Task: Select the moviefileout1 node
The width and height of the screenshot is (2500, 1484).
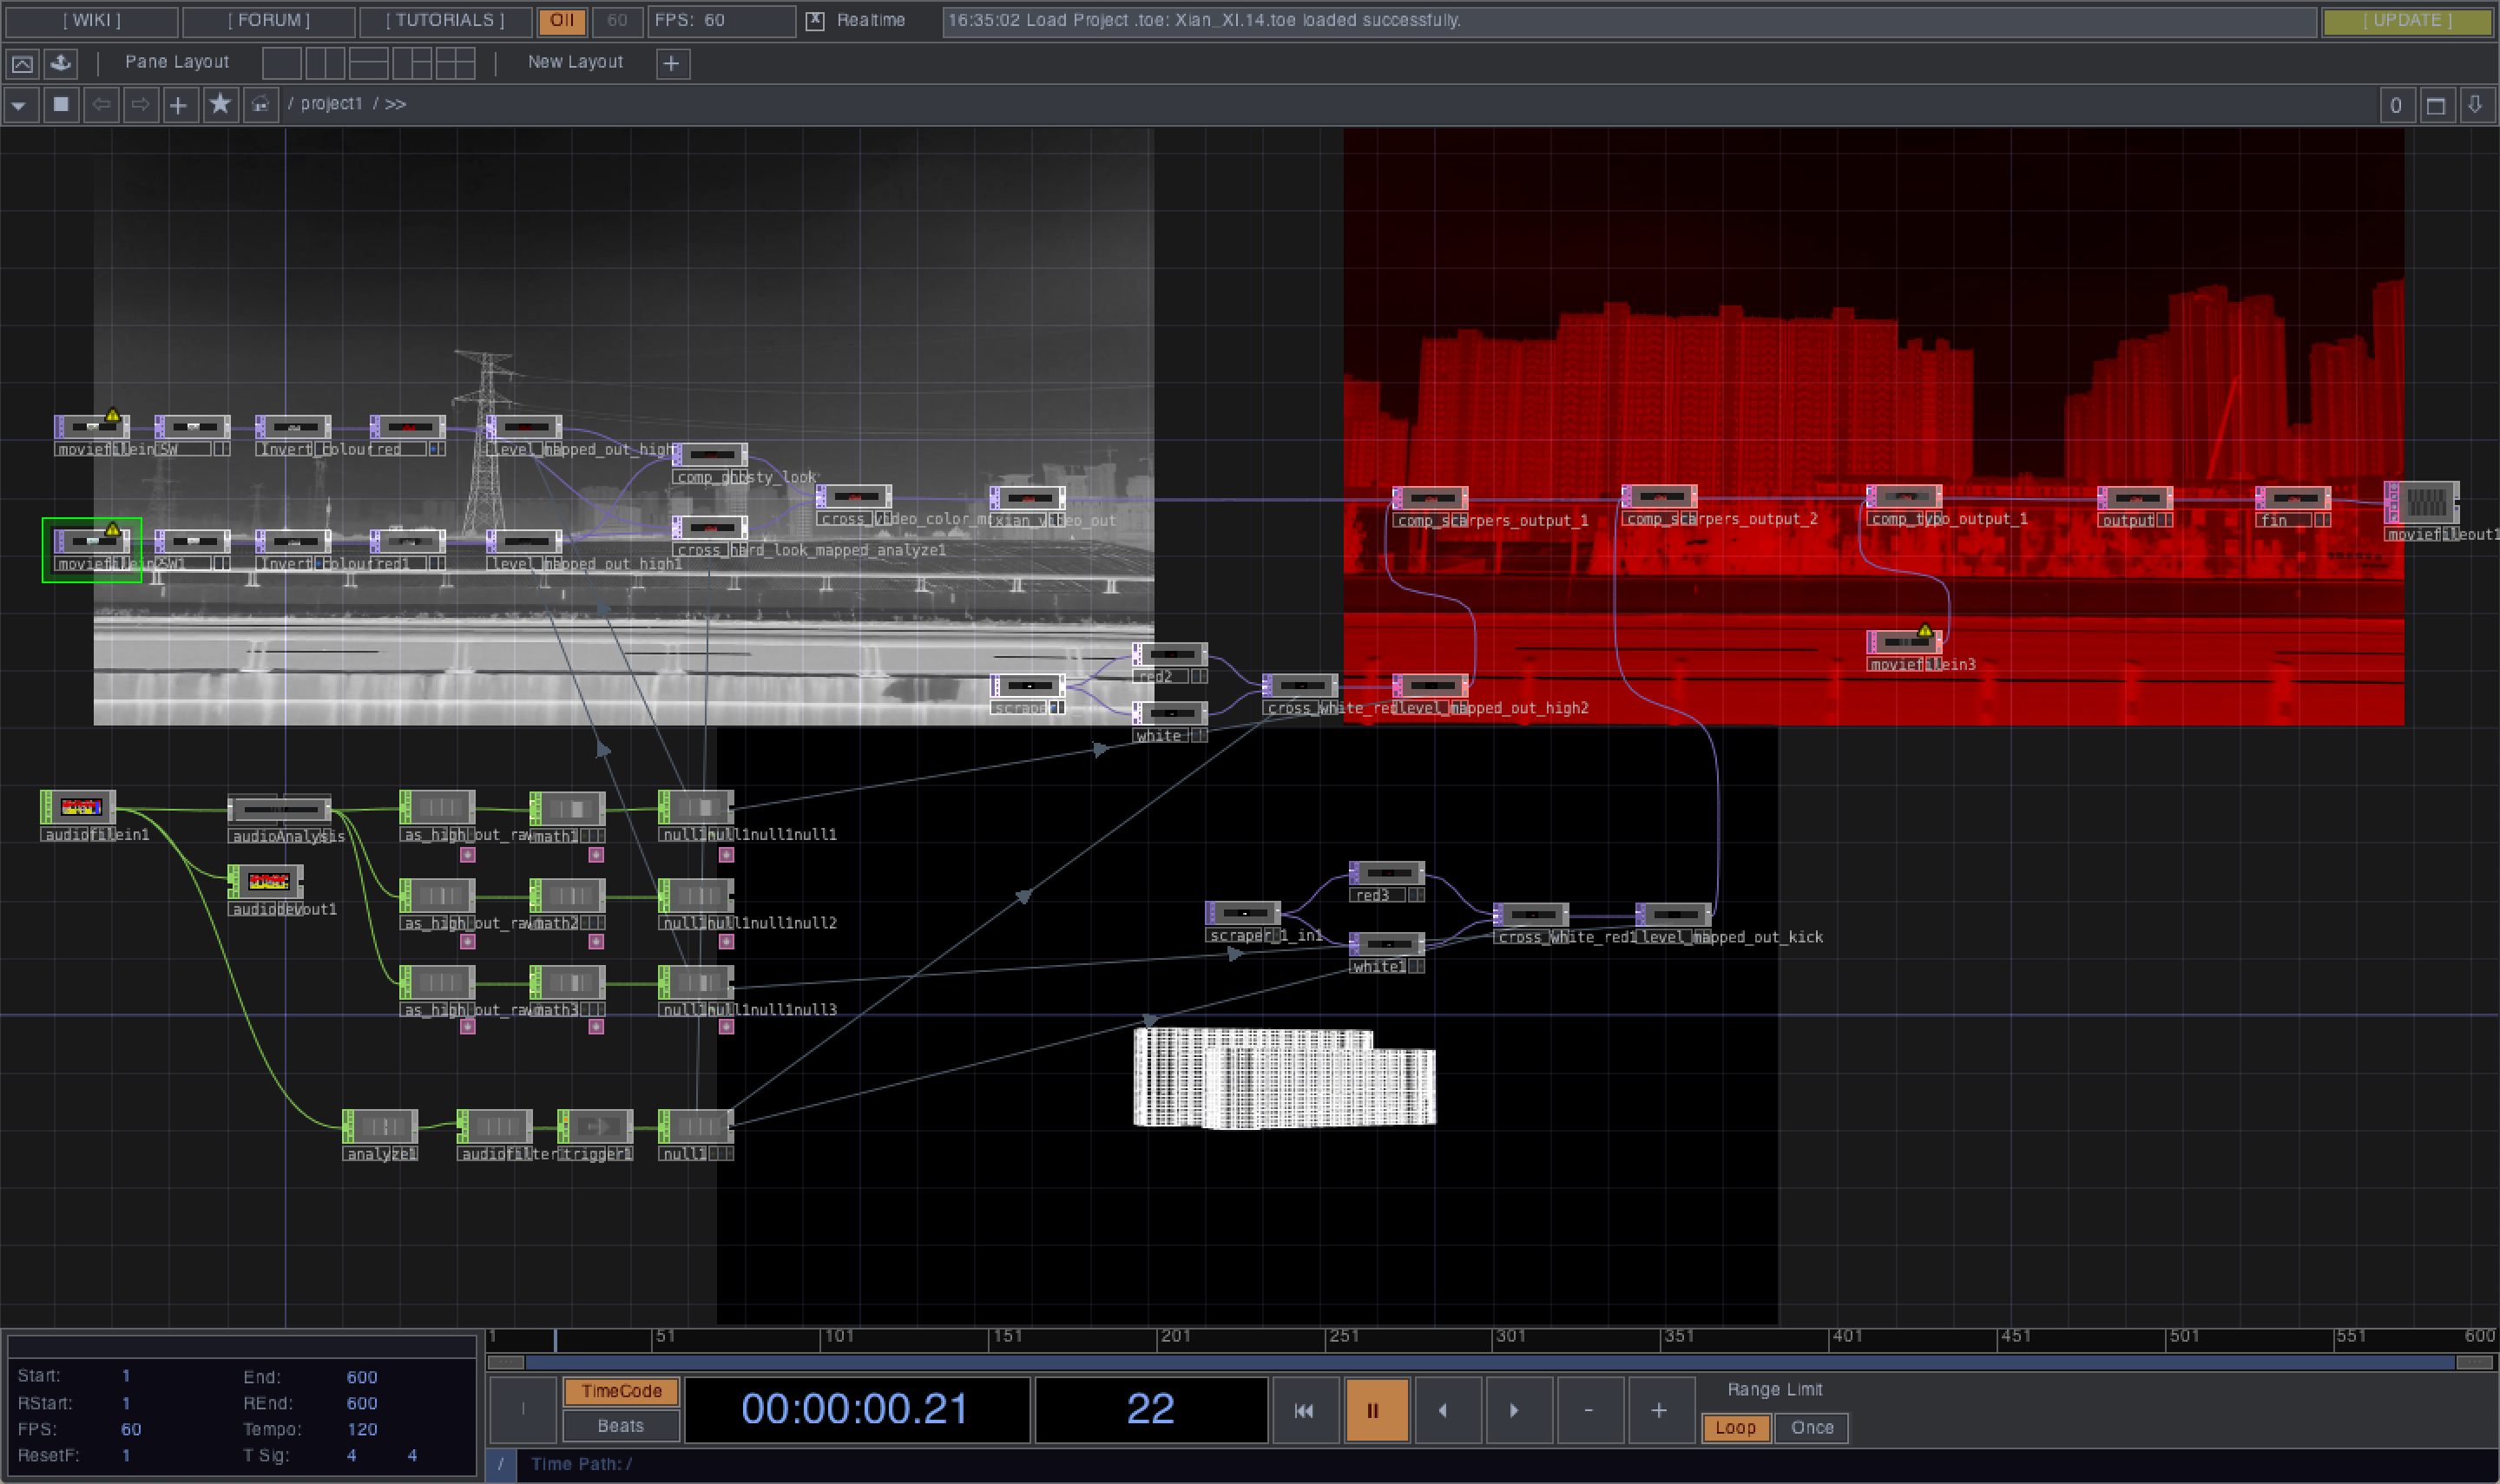Action: tap(2423, 502)
